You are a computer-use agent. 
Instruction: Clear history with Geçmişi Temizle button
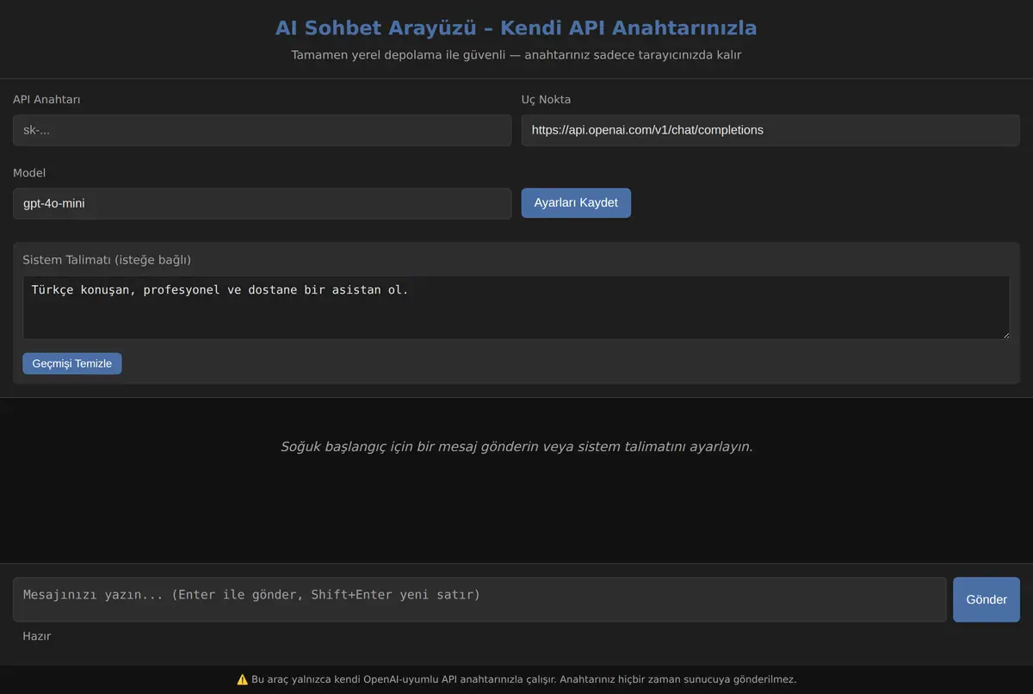coord(72,363)
